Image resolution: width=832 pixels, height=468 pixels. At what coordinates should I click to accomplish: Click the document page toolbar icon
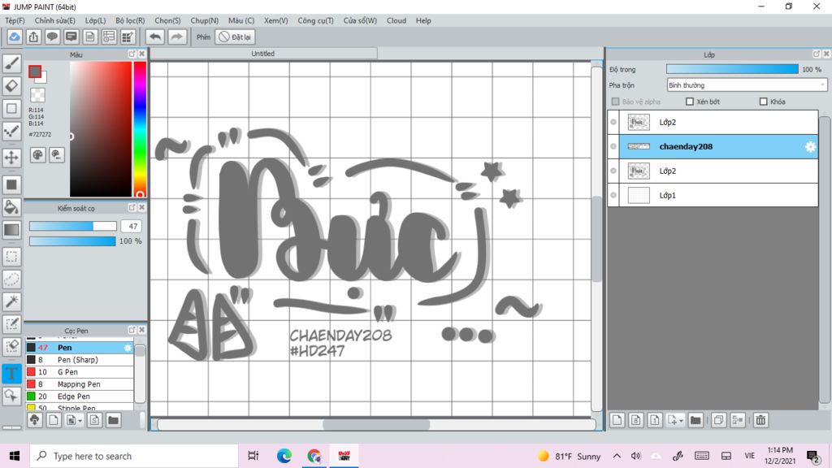(90, 37)
